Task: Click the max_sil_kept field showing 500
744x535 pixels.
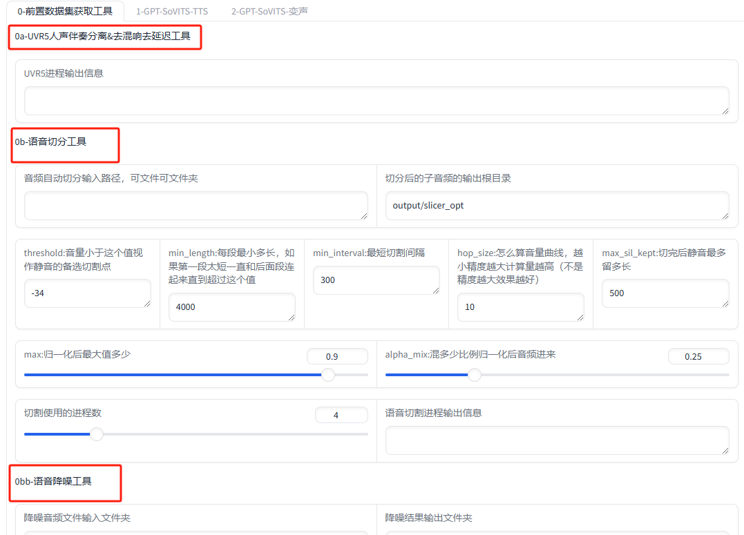Action: coord(665,293)
